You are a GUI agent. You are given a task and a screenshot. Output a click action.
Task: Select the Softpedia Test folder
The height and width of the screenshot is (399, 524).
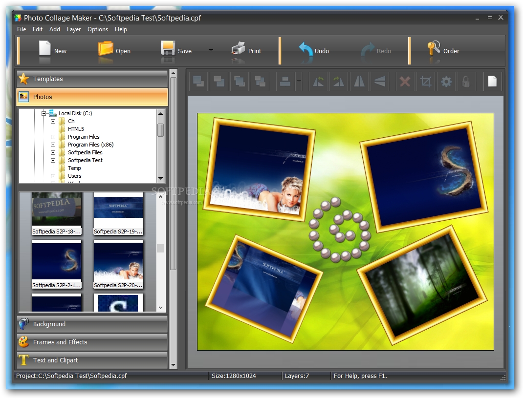[85, 160]
